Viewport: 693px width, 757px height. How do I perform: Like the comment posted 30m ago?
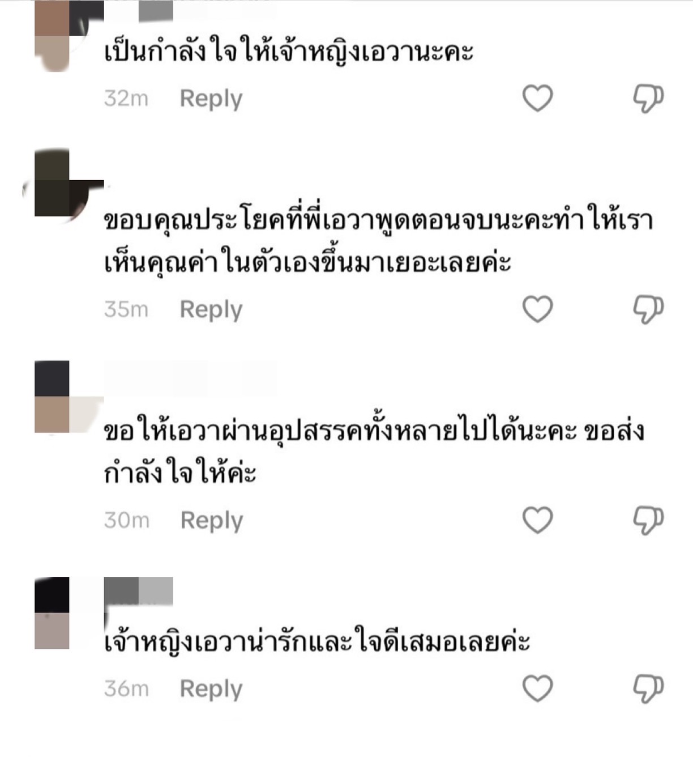tap(537, 520)
